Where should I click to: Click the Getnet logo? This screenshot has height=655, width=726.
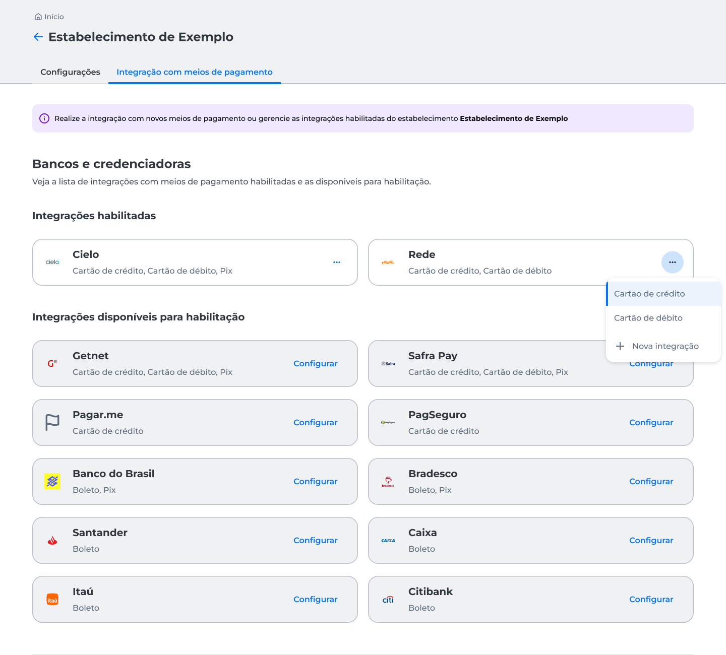[52, 363]
